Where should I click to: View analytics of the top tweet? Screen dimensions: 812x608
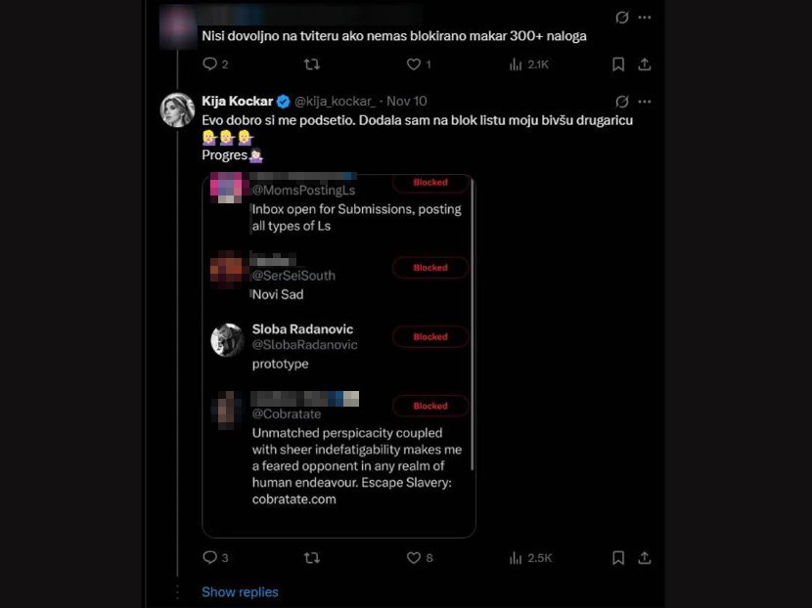pos(517,65)
